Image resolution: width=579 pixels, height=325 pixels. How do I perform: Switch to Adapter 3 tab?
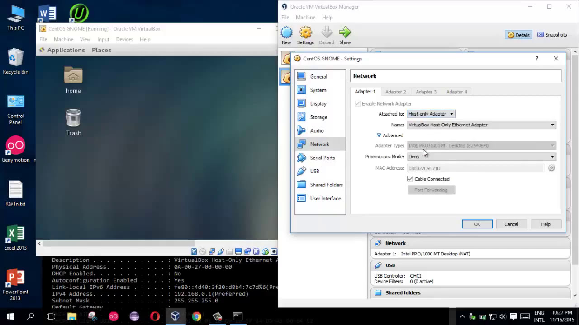click(x=426, y=92)
